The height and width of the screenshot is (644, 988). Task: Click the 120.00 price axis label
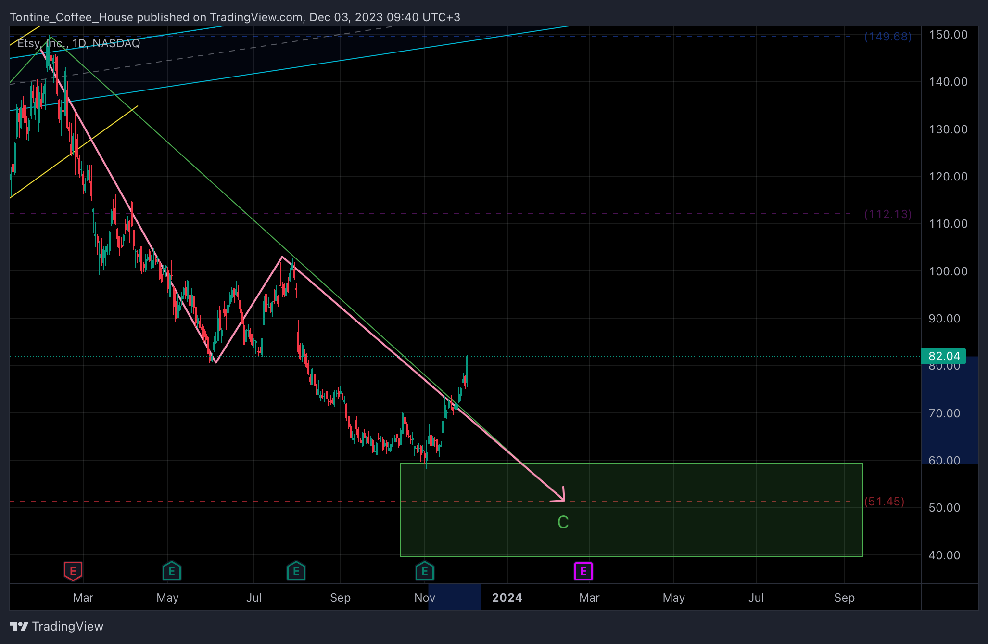[948, 177]
